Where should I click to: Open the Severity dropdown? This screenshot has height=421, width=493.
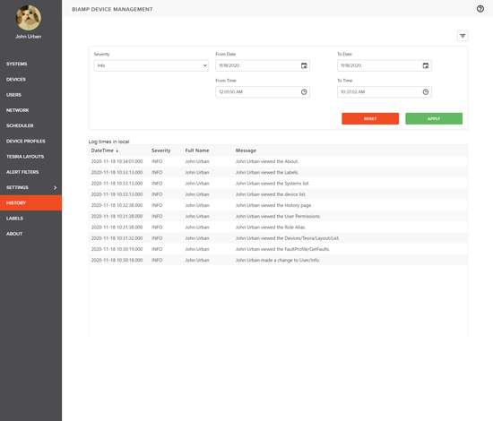151,65
